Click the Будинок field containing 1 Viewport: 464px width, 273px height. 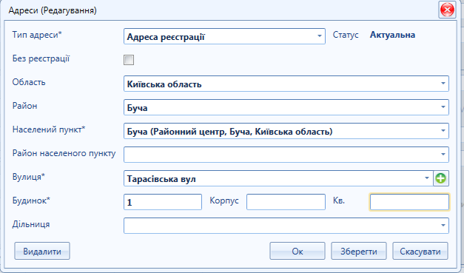coord(163,202)
